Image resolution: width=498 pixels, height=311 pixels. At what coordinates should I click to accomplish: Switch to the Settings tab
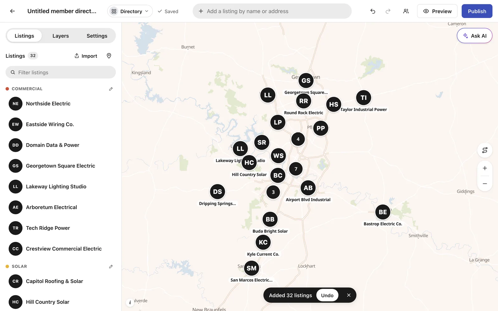[x=97, y=36]
